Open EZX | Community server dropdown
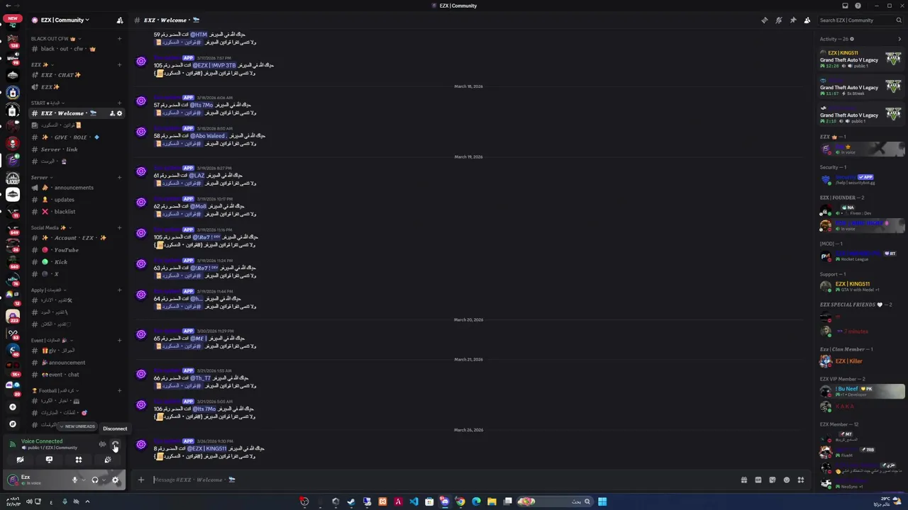The height and width of the screenshot is (510, 908). click(64, 20)
